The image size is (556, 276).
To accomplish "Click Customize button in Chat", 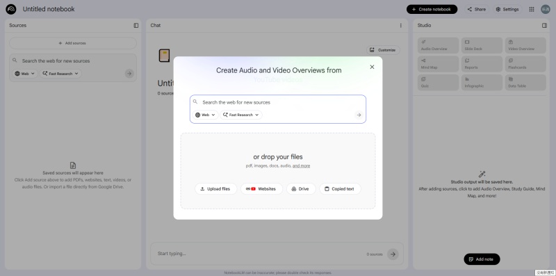I will tap(383, 50).
